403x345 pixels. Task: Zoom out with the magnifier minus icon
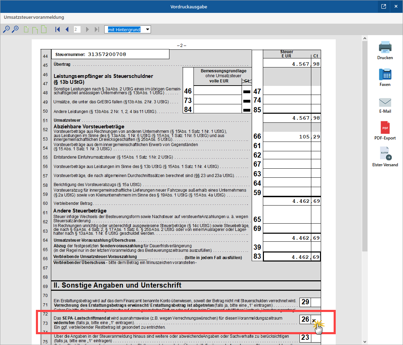pyautogui.click(x=6, y=30)
